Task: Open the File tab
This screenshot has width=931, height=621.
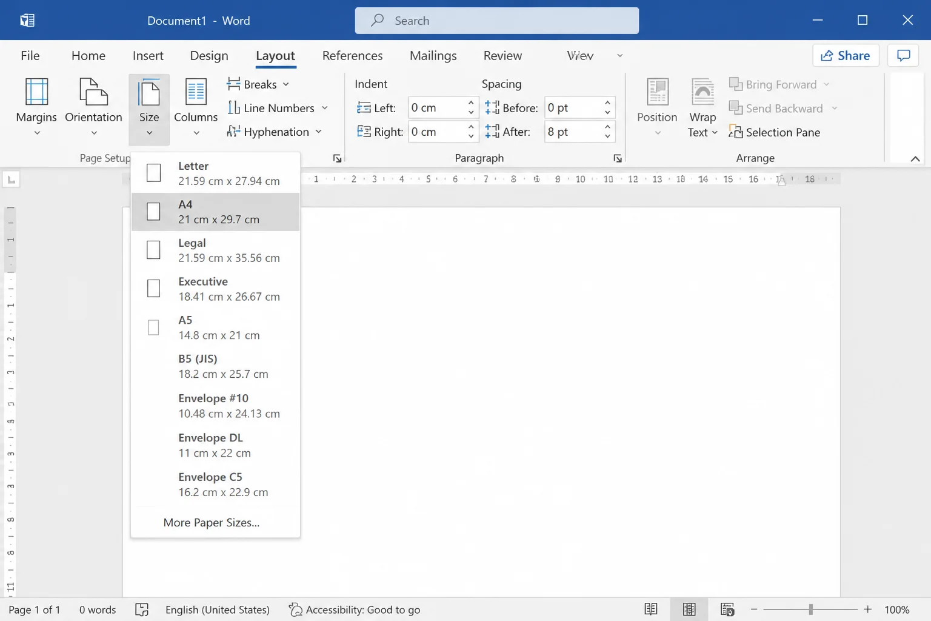Action: 30,55
